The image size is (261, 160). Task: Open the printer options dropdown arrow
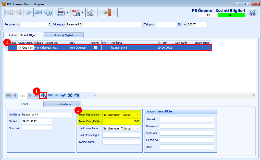67,12
